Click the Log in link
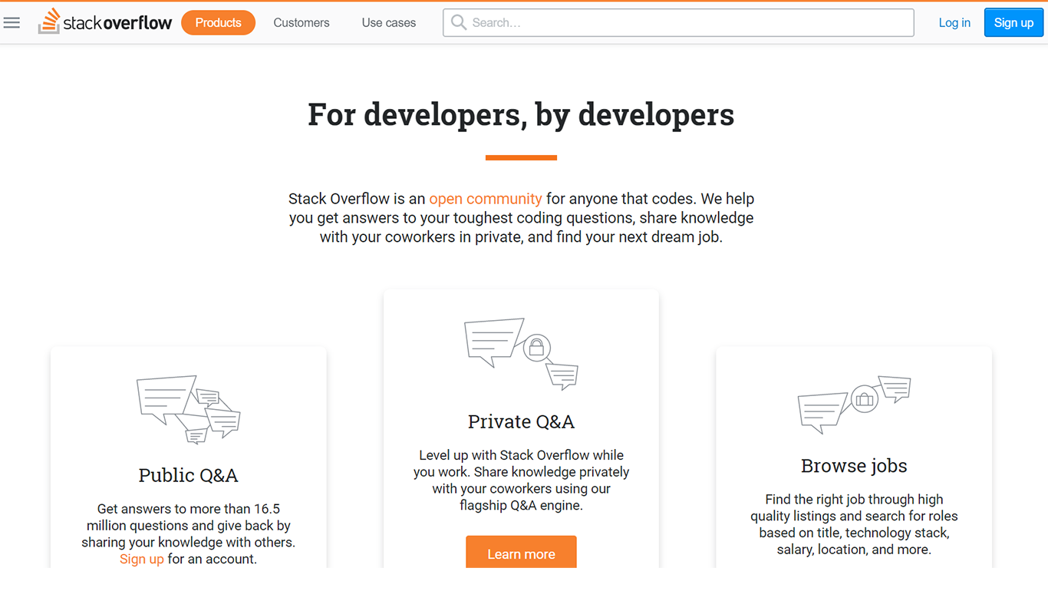1048x591 pixels. pyautogui.click(x=954, y=23)
